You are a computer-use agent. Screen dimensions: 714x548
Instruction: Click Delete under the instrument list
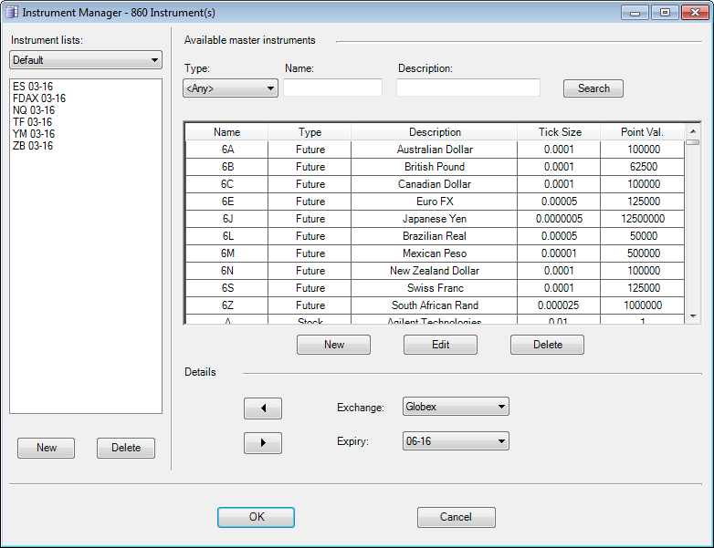coord(126,448)
